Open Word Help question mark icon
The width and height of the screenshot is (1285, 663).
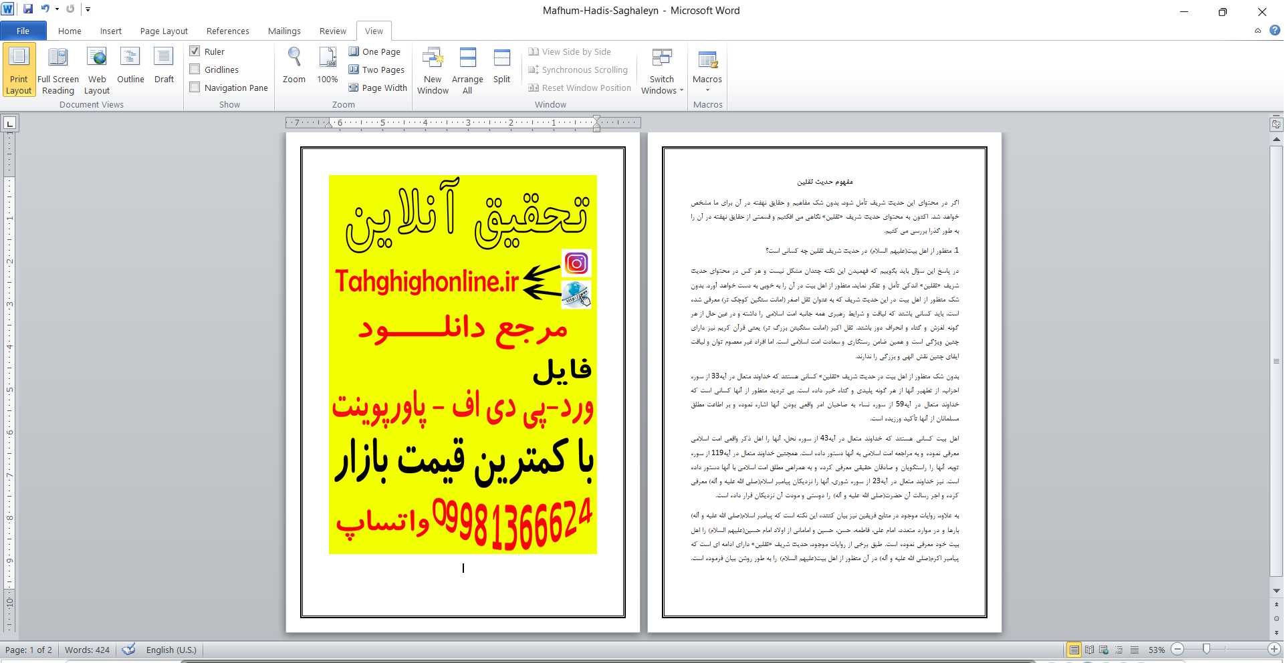(x=1275, y=30)
